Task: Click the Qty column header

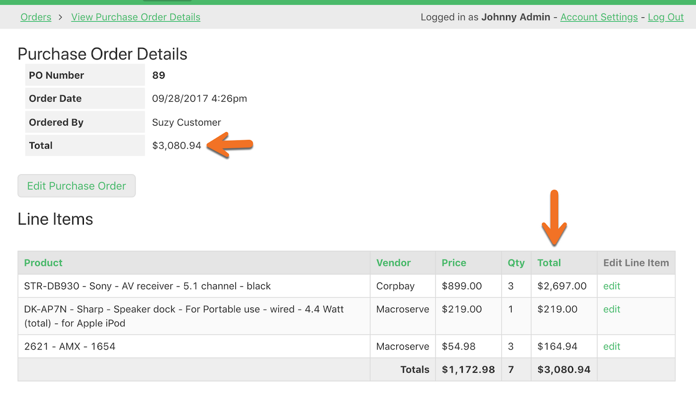Action: [516, 263]
